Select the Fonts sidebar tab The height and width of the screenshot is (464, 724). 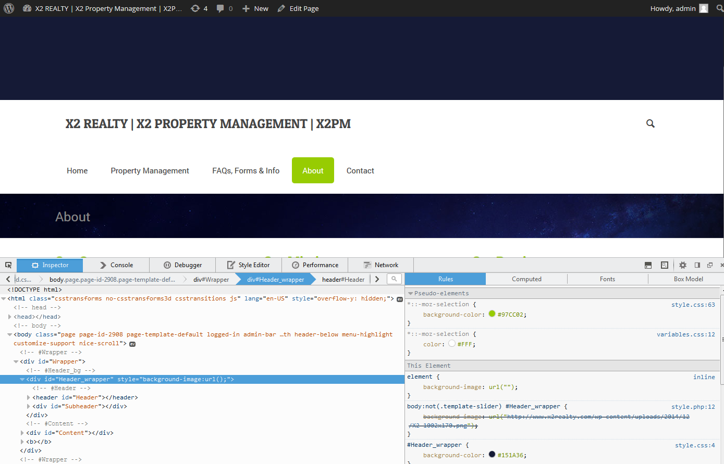pyautogui.click(x=607, y=279)
